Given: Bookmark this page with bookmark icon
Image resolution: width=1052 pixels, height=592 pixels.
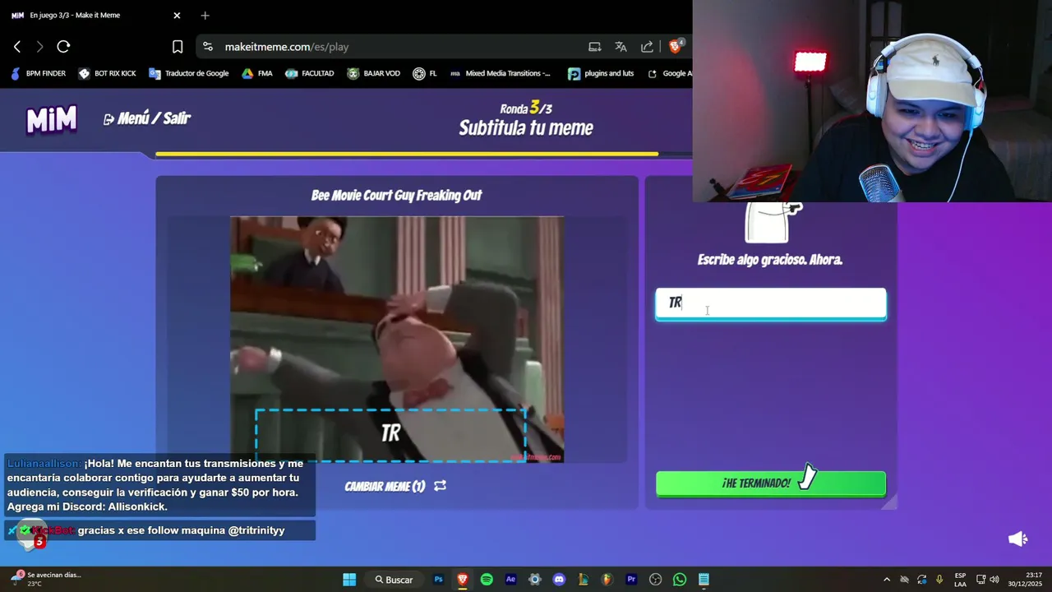Looking at the screenshot, I should 178,47.
